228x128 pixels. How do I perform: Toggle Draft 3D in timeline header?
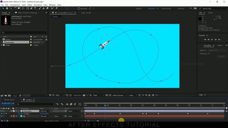click(62, 104)
